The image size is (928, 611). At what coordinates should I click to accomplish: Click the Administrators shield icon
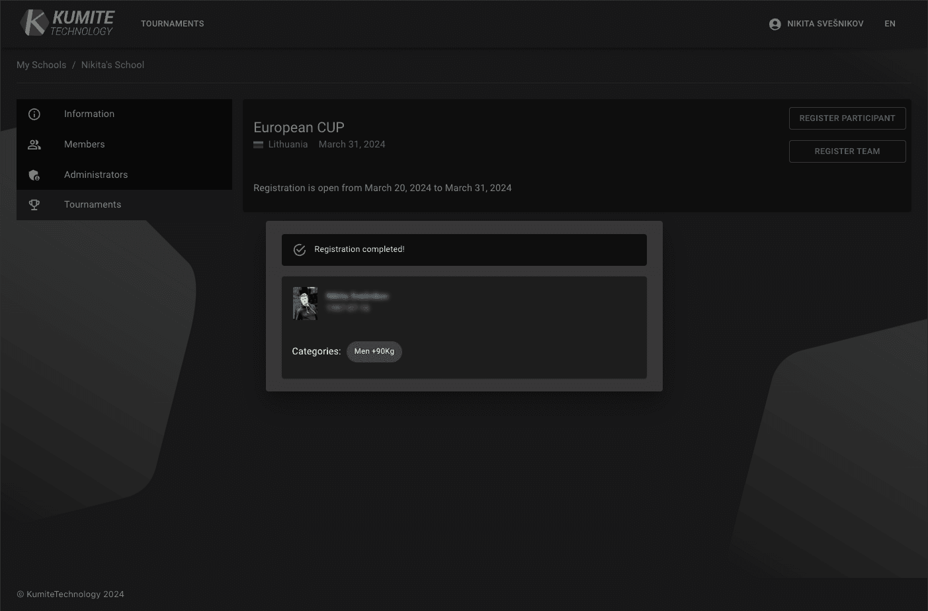[34, 175]
